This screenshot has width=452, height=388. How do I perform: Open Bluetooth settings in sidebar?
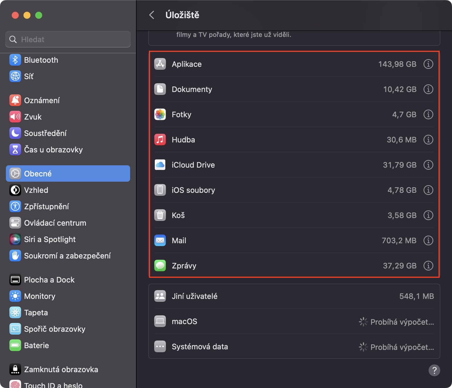(41, 60)
